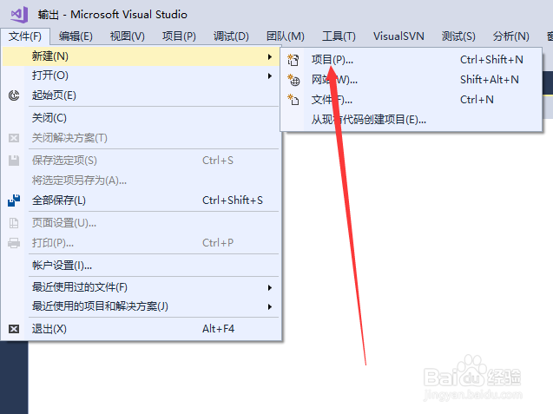Image resolution: width=553 pixels, height=414 pixels.
Task: Open the 项目(P) menu in menu bar
Action: tap(179, 36)
